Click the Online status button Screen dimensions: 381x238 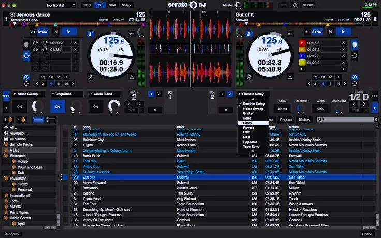coord(367,234)
